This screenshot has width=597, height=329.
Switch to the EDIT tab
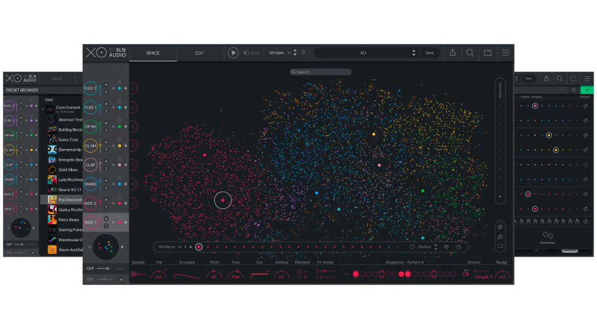click(200, 53)
